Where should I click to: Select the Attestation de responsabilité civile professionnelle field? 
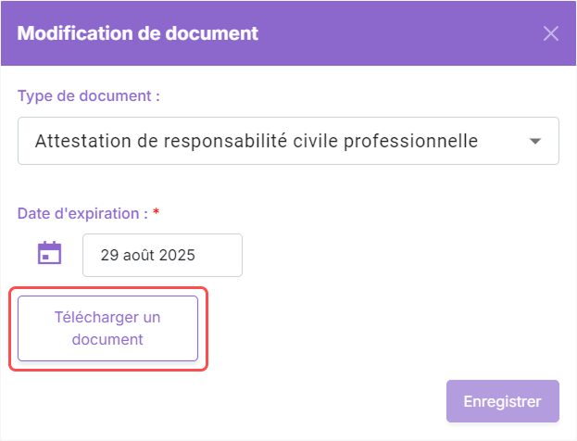pos(289,141)
